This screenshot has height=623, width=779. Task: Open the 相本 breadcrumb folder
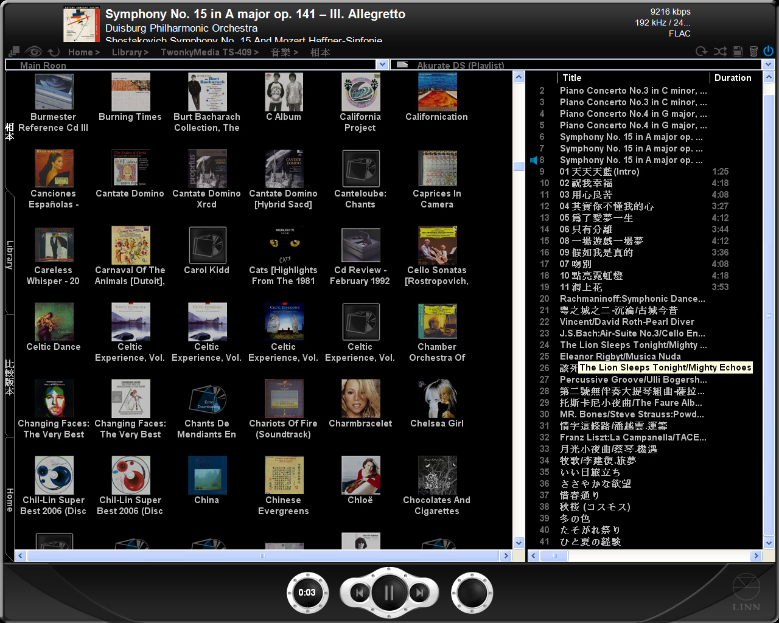(320, 52)
